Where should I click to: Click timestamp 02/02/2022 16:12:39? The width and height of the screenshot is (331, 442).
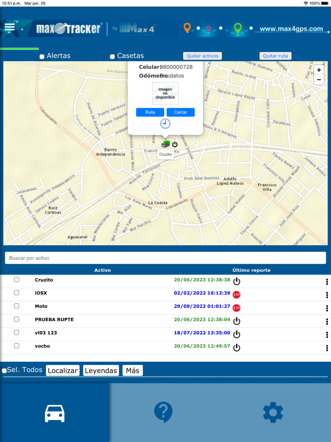(x=202, y=293)
